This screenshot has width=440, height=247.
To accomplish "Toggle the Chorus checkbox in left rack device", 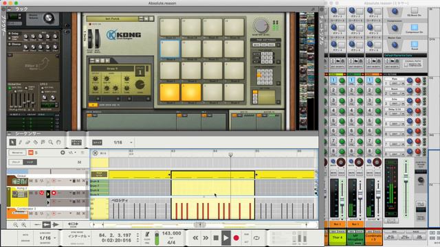I will tap(10, 44).
